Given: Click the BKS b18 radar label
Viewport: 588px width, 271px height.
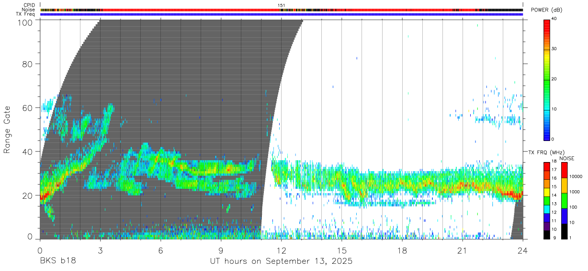Looking at the screenshot, I should point(58,261).
